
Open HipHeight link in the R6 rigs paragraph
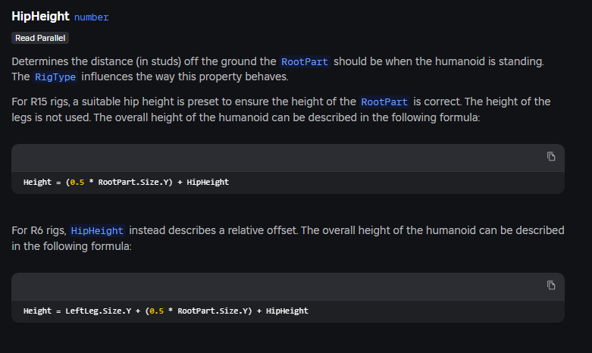(98, 230)
